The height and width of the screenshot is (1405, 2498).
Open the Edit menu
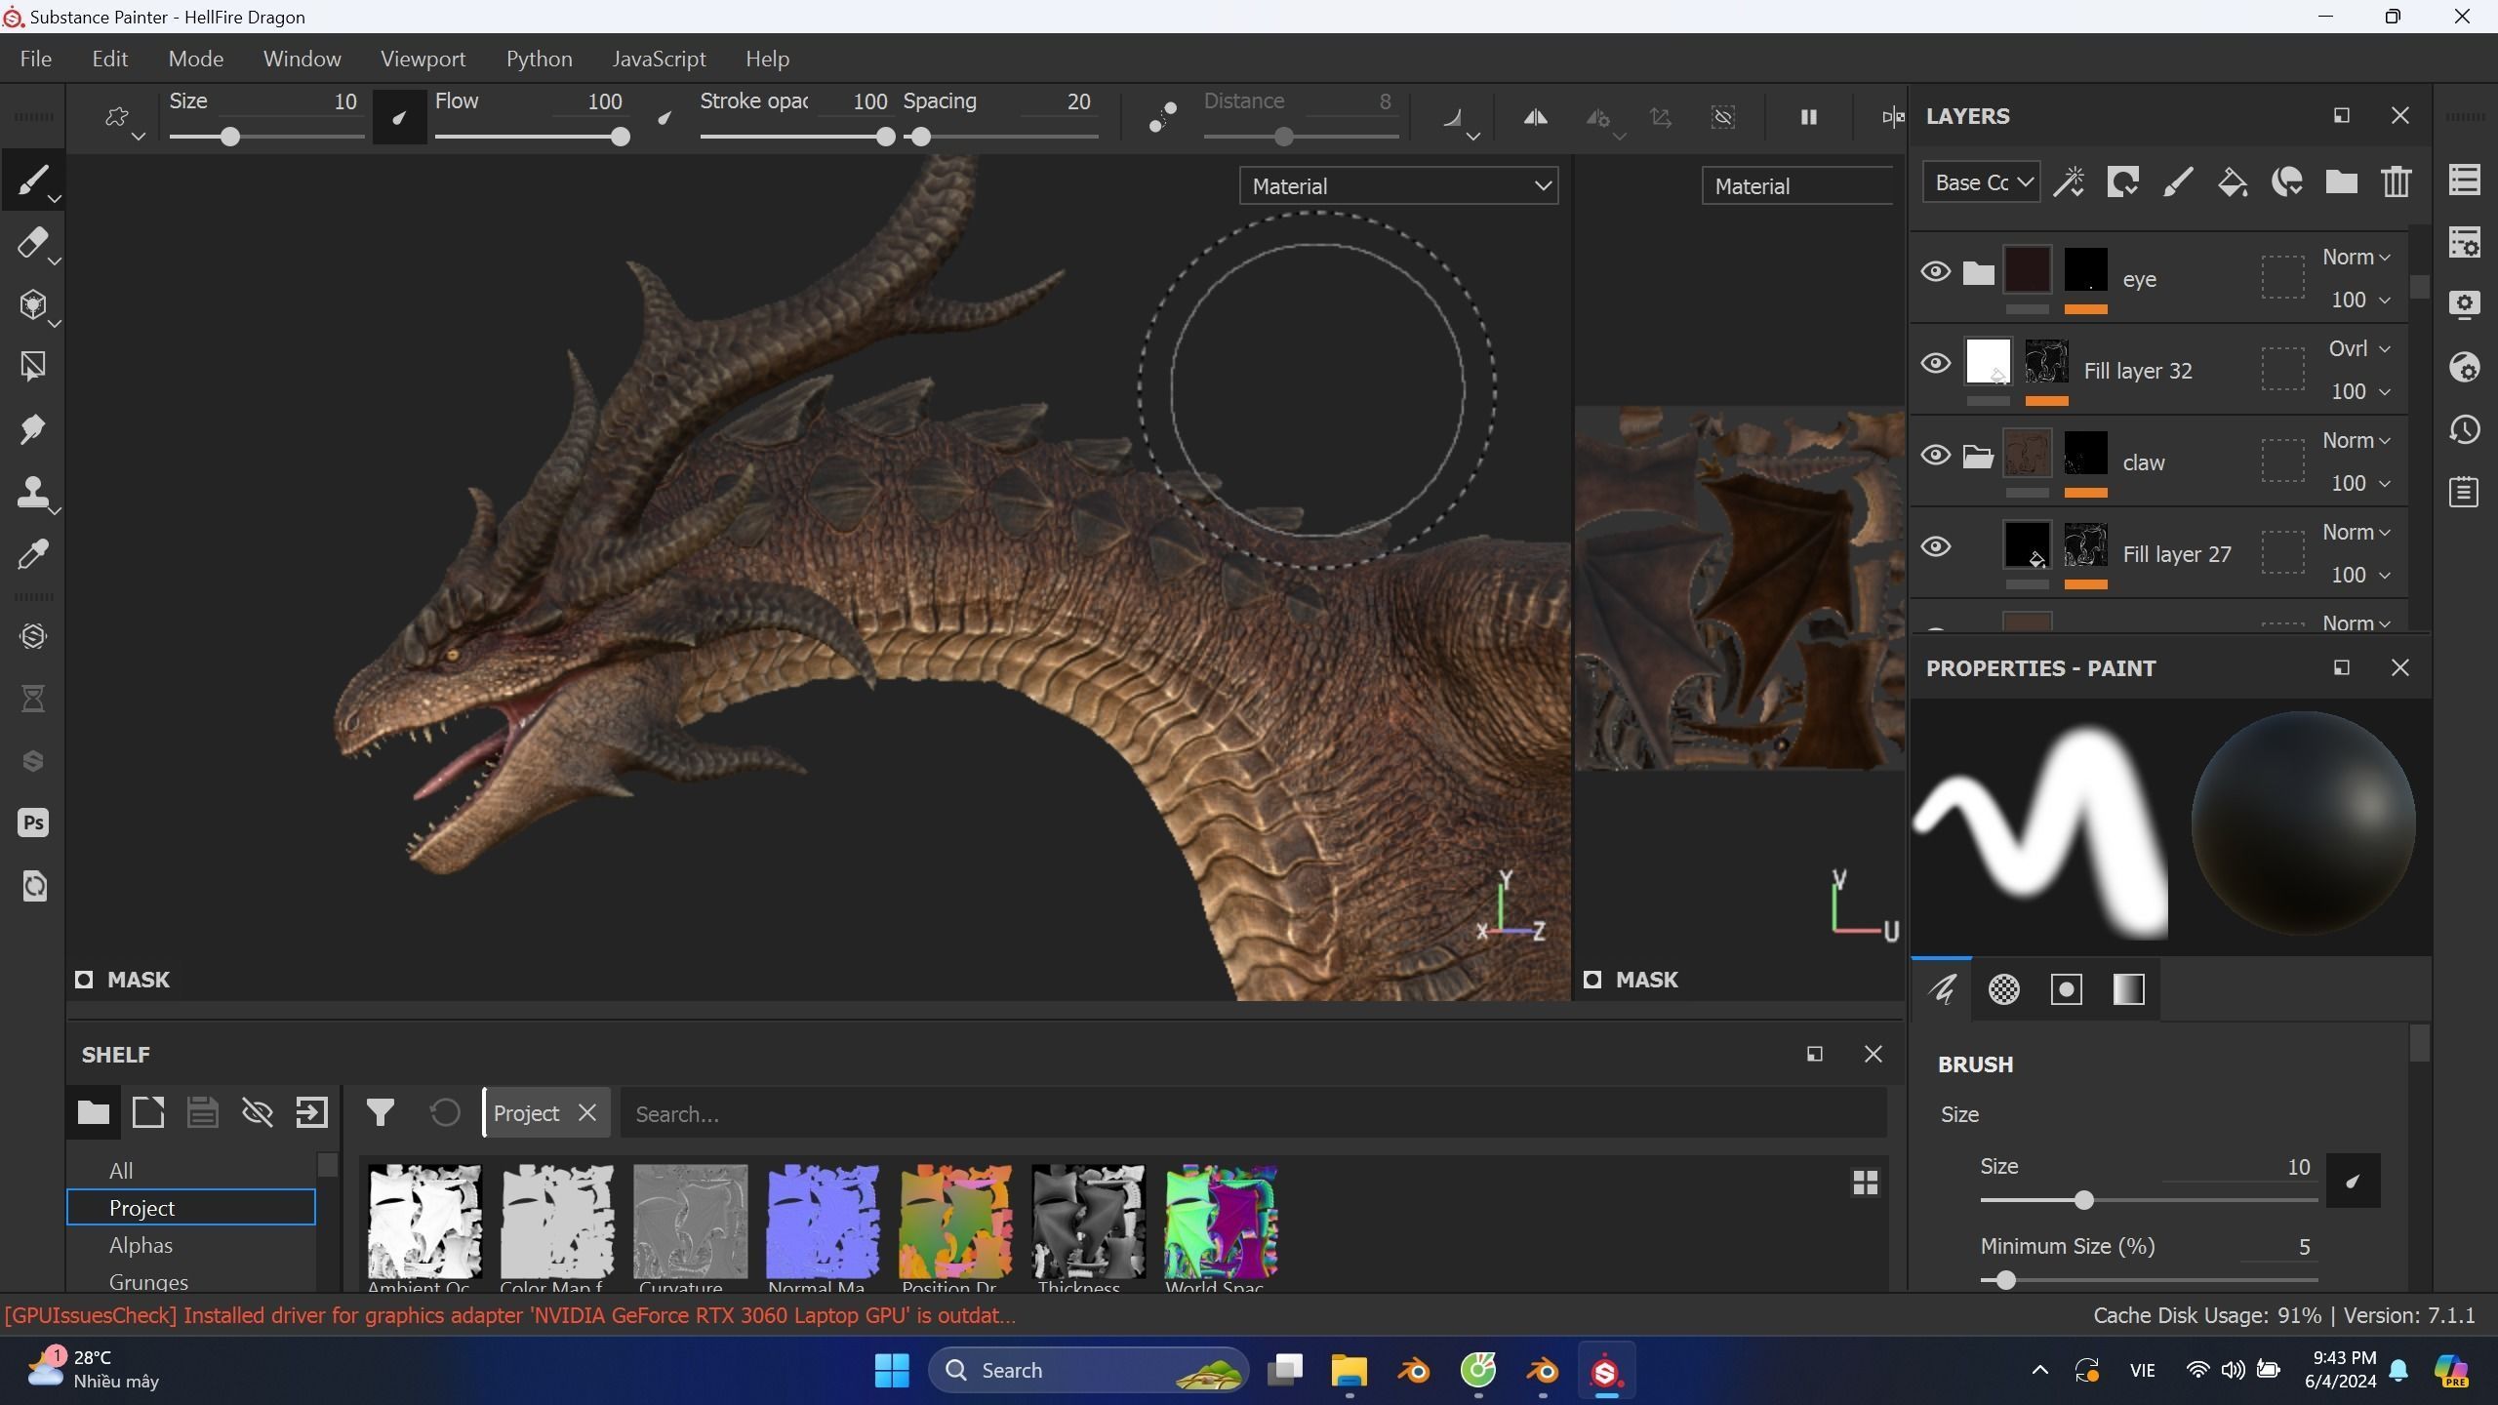coord(110,59)
